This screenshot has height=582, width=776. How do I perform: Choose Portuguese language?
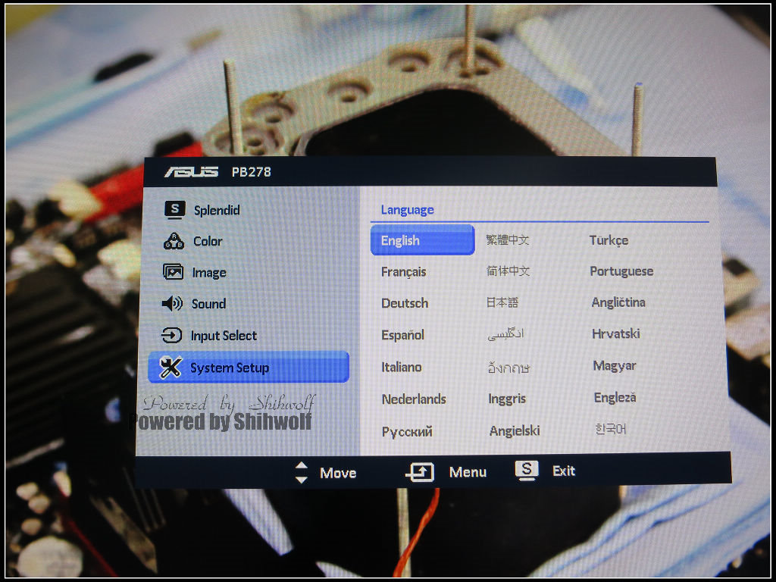[x=621, y=271]
